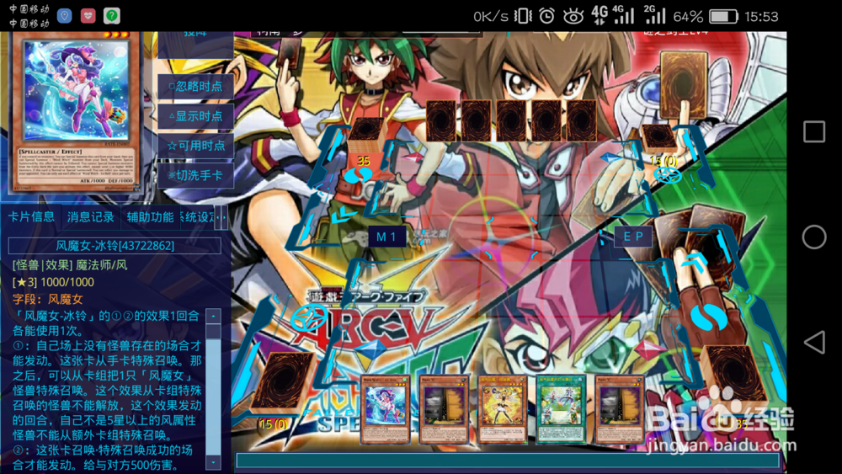842x474 pixels.
Task: Toggle the 可用时点 available timing option
Action: point(195,146)
